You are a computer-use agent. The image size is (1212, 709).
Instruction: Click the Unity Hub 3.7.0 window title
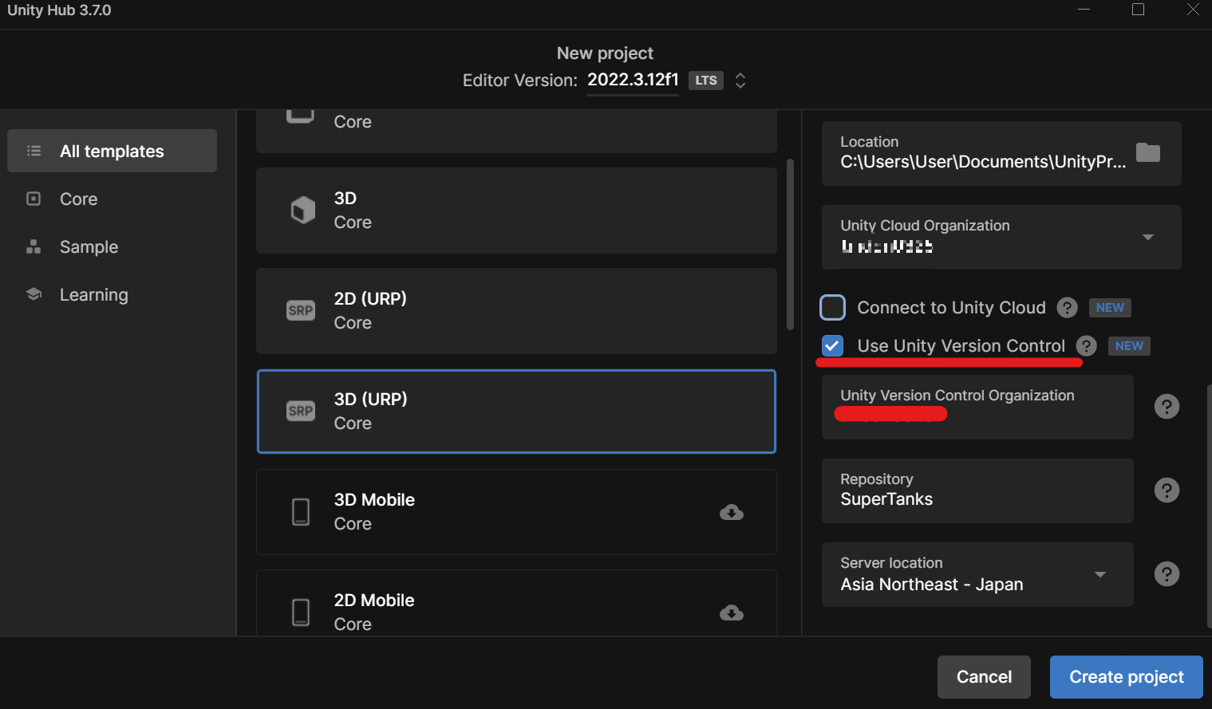[59, 10]
